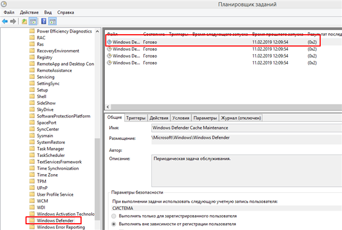Image resolution: width=342 pixels, height=230 pixels.
Task: Toggle the console tree pane icon
Action: [33, 22]
